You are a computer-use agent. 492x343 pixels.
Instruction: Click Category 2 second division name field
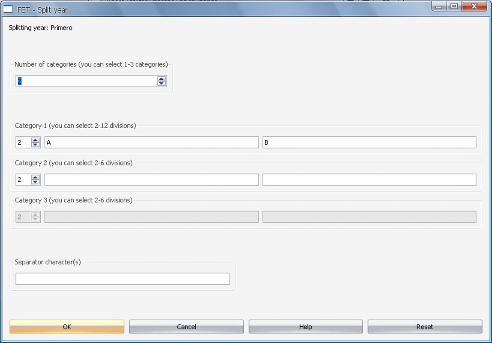(x=369, y=180)
